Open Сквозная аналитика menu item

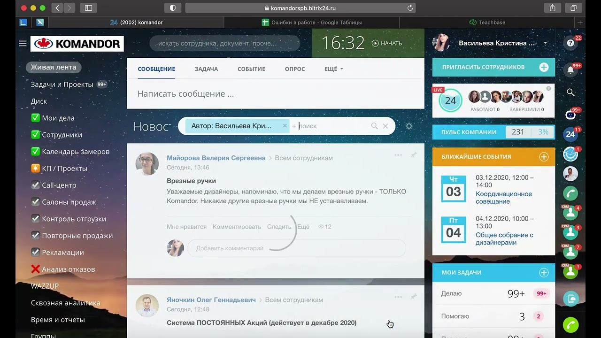[66, 303]
